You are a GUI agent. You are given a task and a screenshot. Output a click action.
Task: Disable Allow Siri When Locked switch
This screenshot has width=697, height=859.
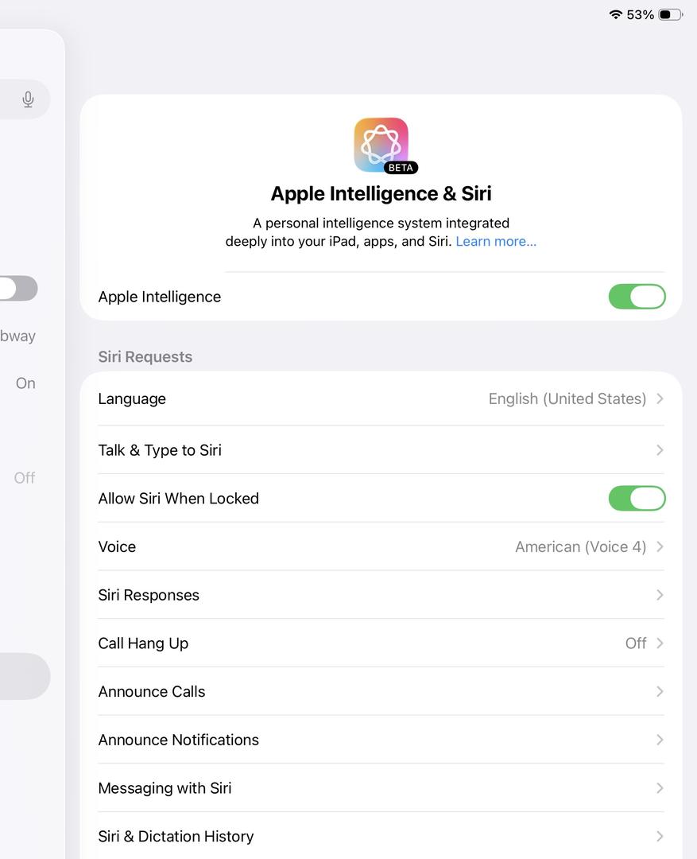point(637,499)
